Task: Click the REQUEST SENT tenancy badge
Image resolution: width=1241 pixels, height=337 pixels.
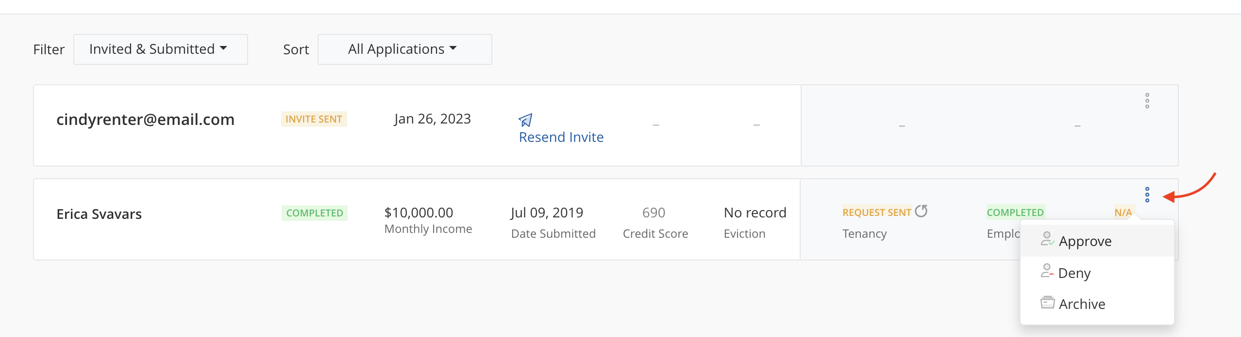Action: coord(876,213)
